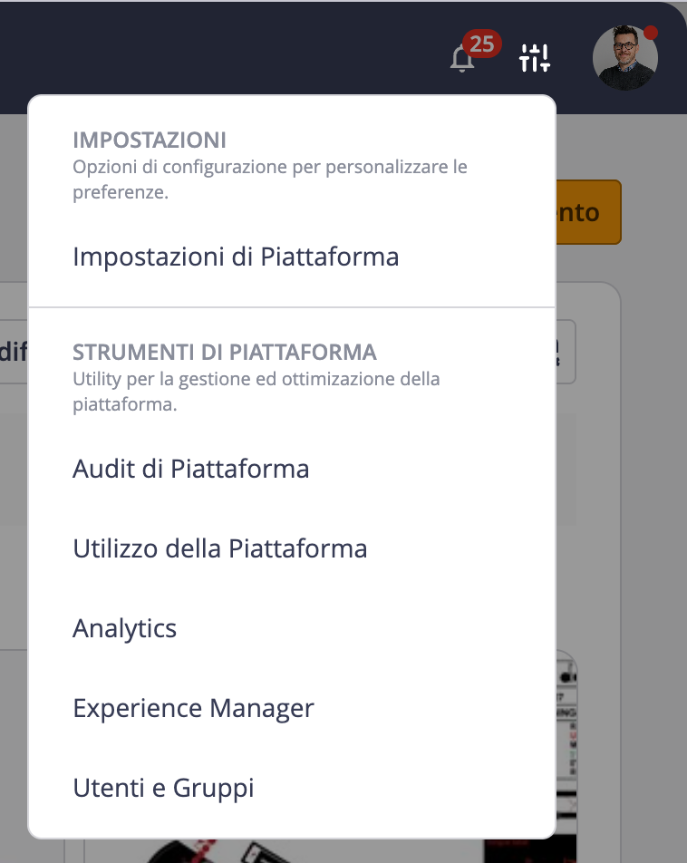This screenshot has height=863, width=687.
Task: Click the orange button ending in "nto"
Action: click(x=588, y=212)
